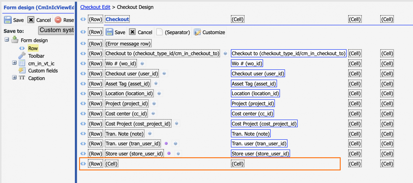The width and height of the screenshot is (413, 183).
Task: Select the dotted Project (project_id) label cell
Action: (x=127, y=103)
